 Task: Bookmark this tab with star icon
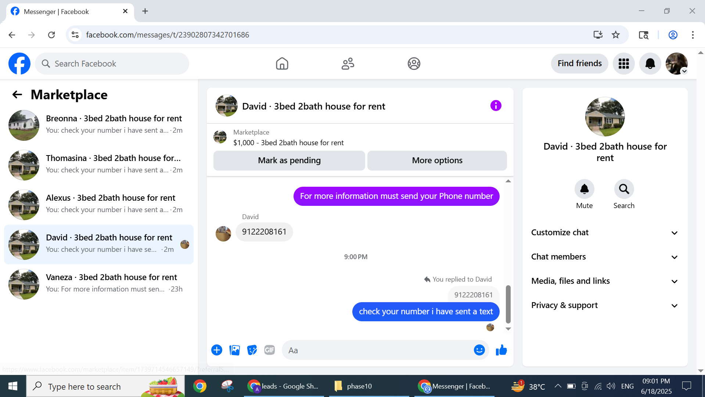pyautogui.click(x=616, y=35)
